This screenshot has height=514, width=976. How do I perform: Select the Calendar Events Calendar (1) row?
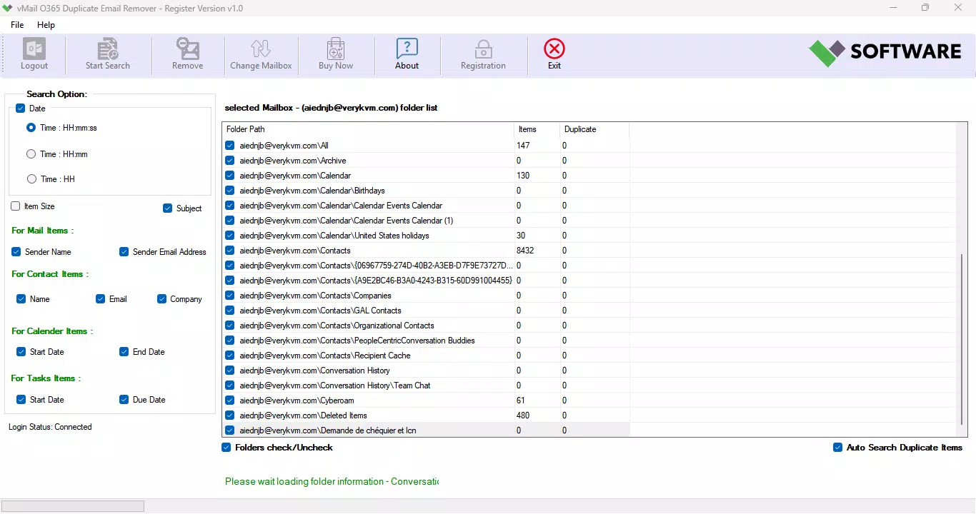(x=426, y=221)
